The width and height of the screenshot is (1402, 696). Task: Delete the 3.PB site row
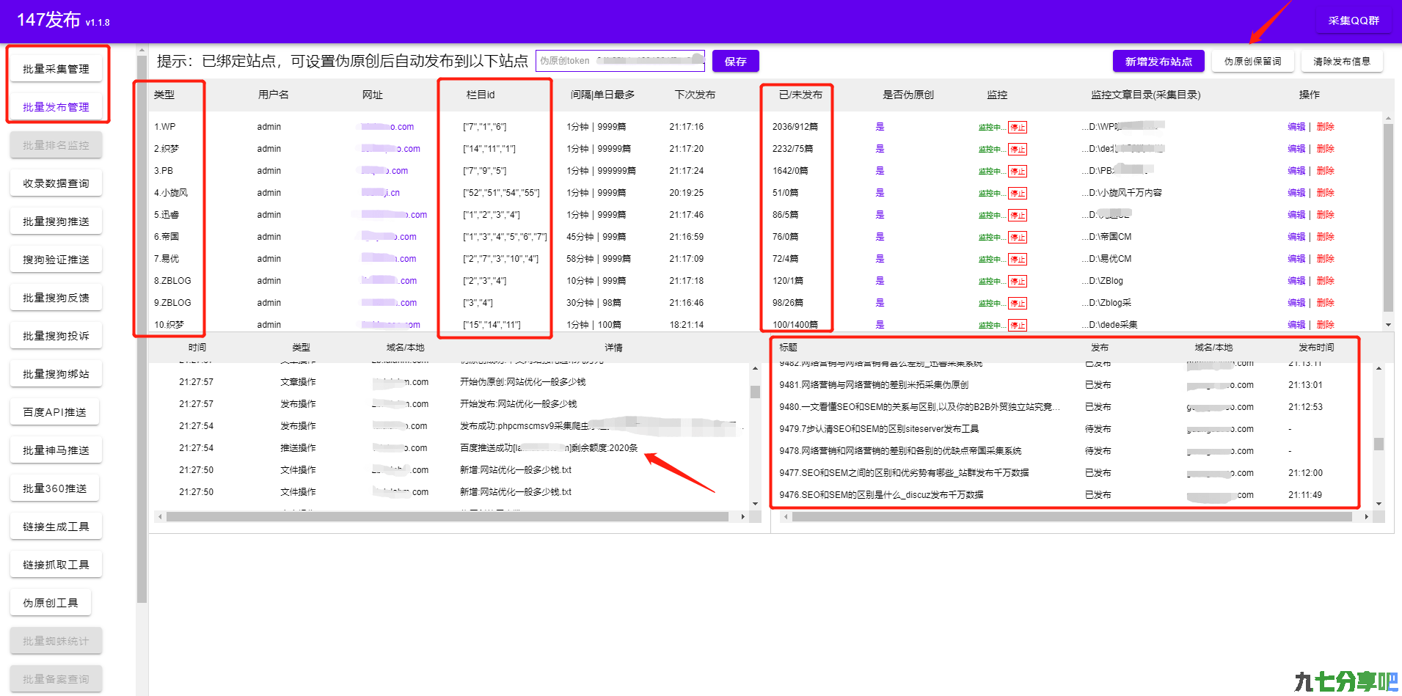pos(1325,171)
